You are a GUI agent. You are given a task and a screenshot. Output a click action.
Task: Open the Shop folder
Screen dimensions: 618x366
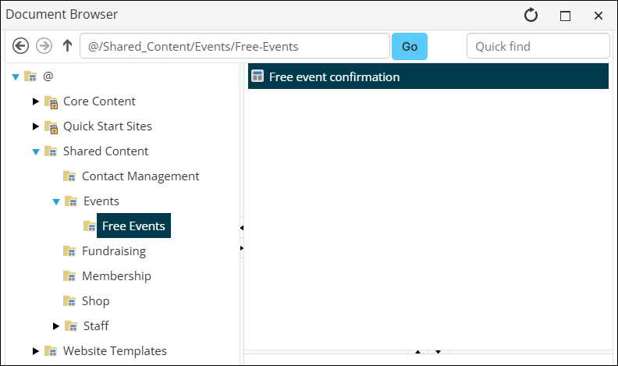coord(95,301)
